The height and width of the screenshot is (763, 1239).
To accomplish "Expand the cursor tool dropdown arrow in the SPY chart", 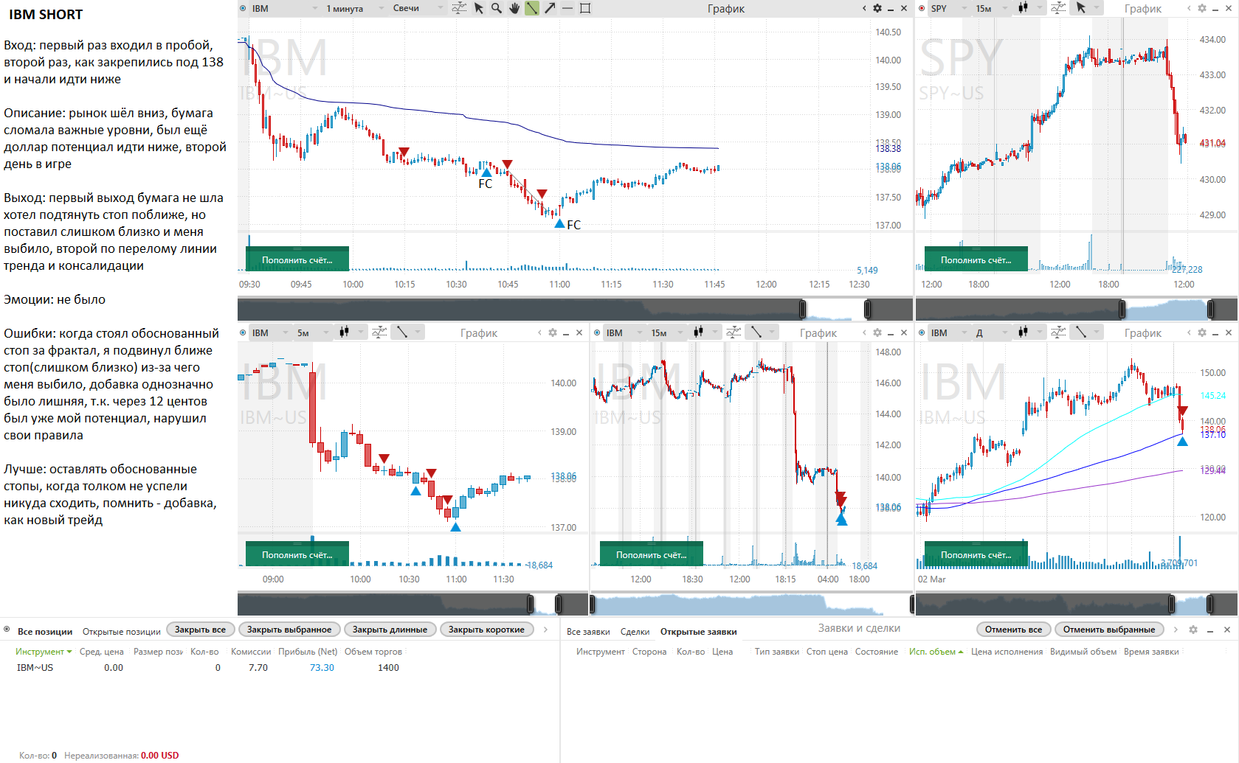I will [x=1096, y=8].
